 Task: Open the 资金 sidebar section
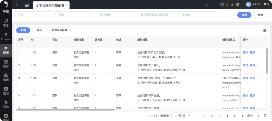click(6, 23)
